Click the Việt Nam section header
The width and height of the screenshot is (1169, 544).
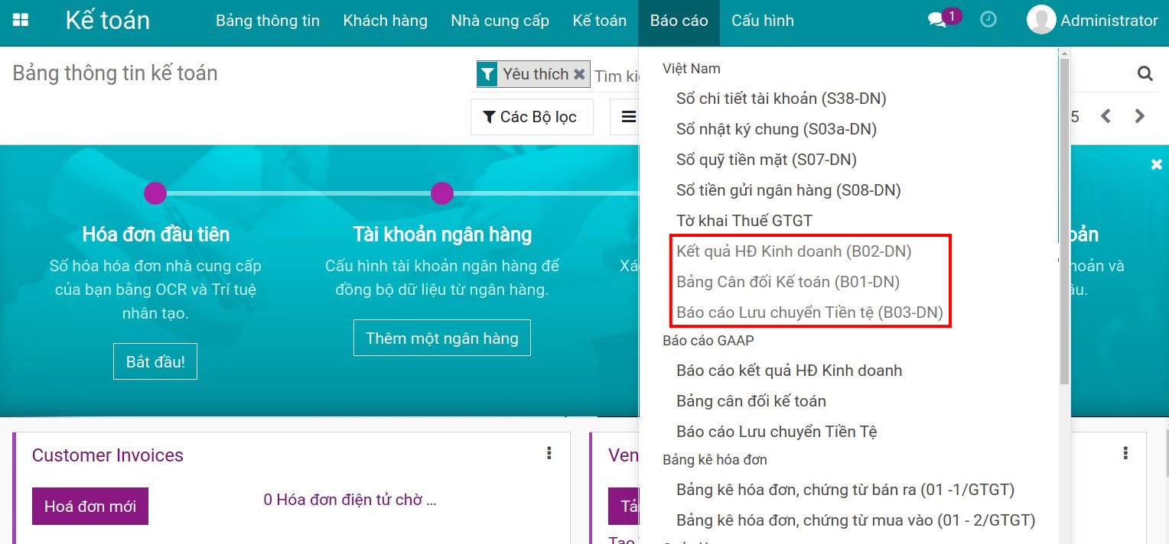coord(692,69)
